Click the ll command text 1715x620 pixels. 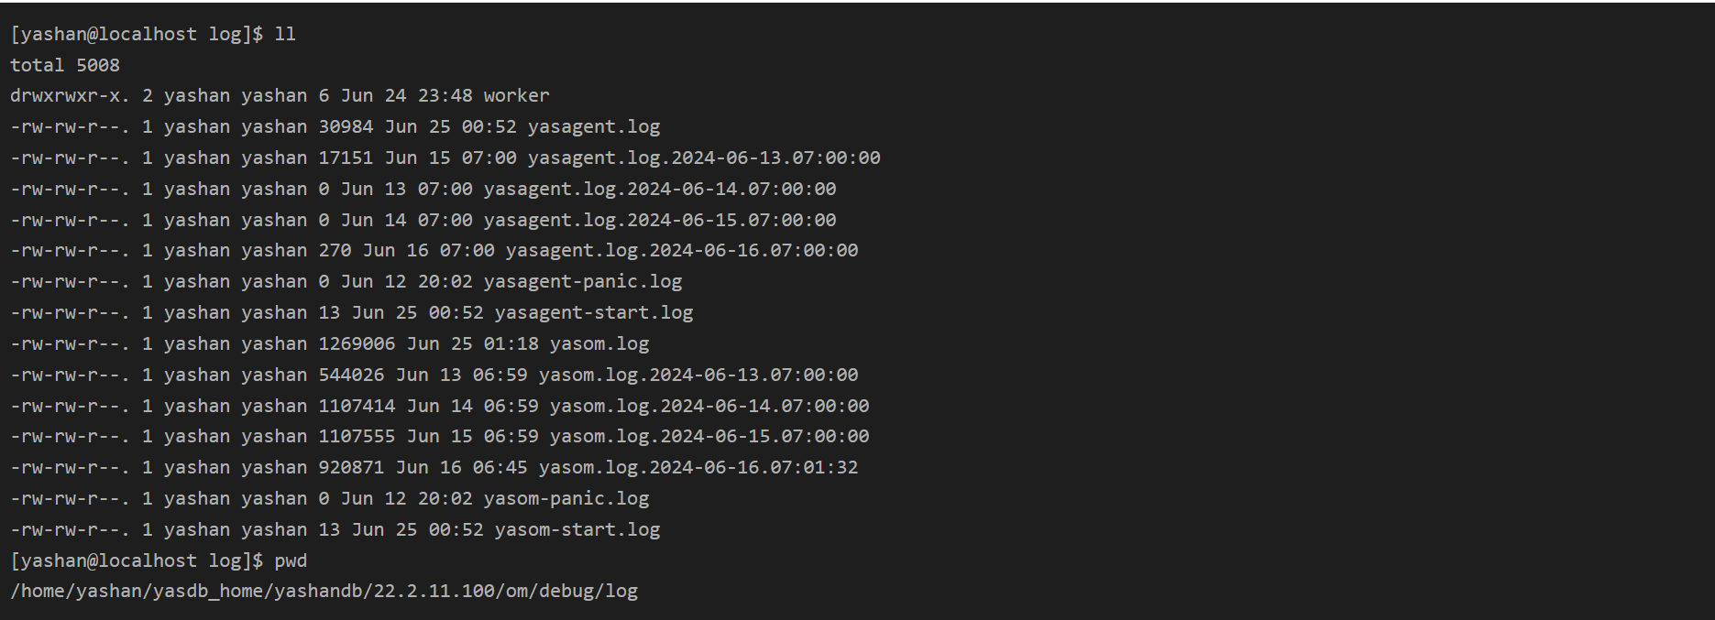point(285,35)
